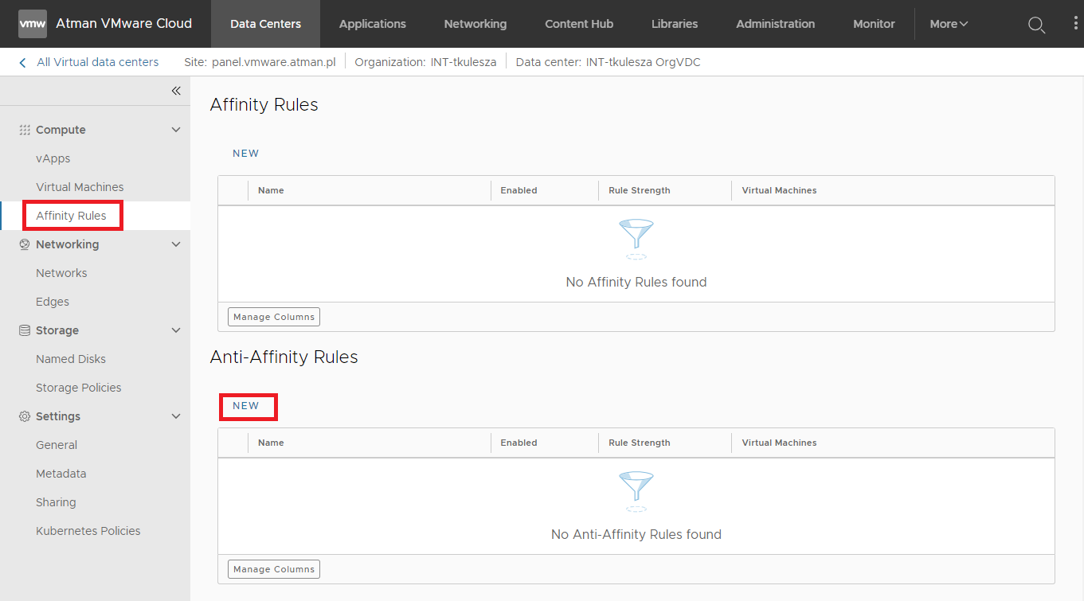Image resolution: width=1084 pixels, height=601 pixels.
Task: Sort Anti-Affinity table by Rule Strength header
Action: click(640, 443)
